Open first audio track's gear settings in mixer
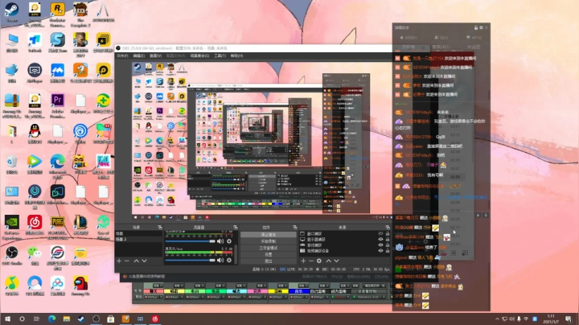This screenshot has height=325, width=579. click(229, 241)
